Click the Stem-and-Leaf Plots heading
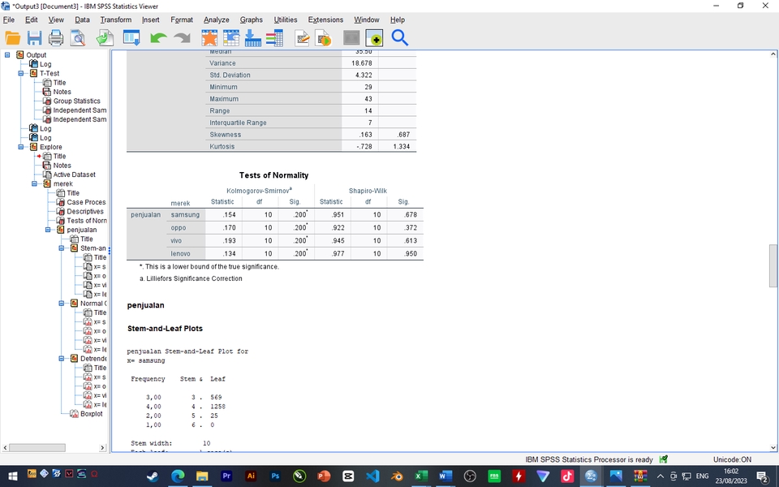 click(165, 329)
